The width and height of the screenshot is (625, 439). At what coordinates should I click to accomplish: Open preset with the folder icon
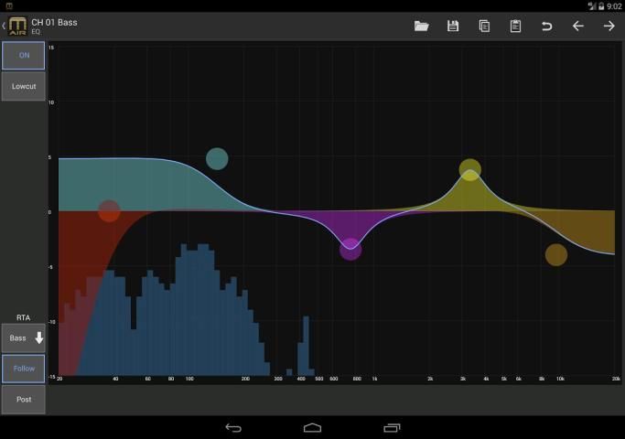pyautogui.click(x=421, y=26)
